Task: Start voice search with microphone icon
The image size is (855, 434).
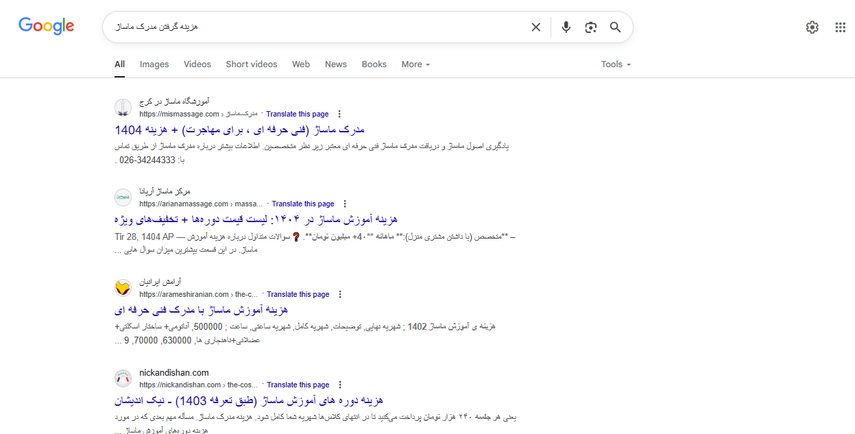Action: click(566, 27)
